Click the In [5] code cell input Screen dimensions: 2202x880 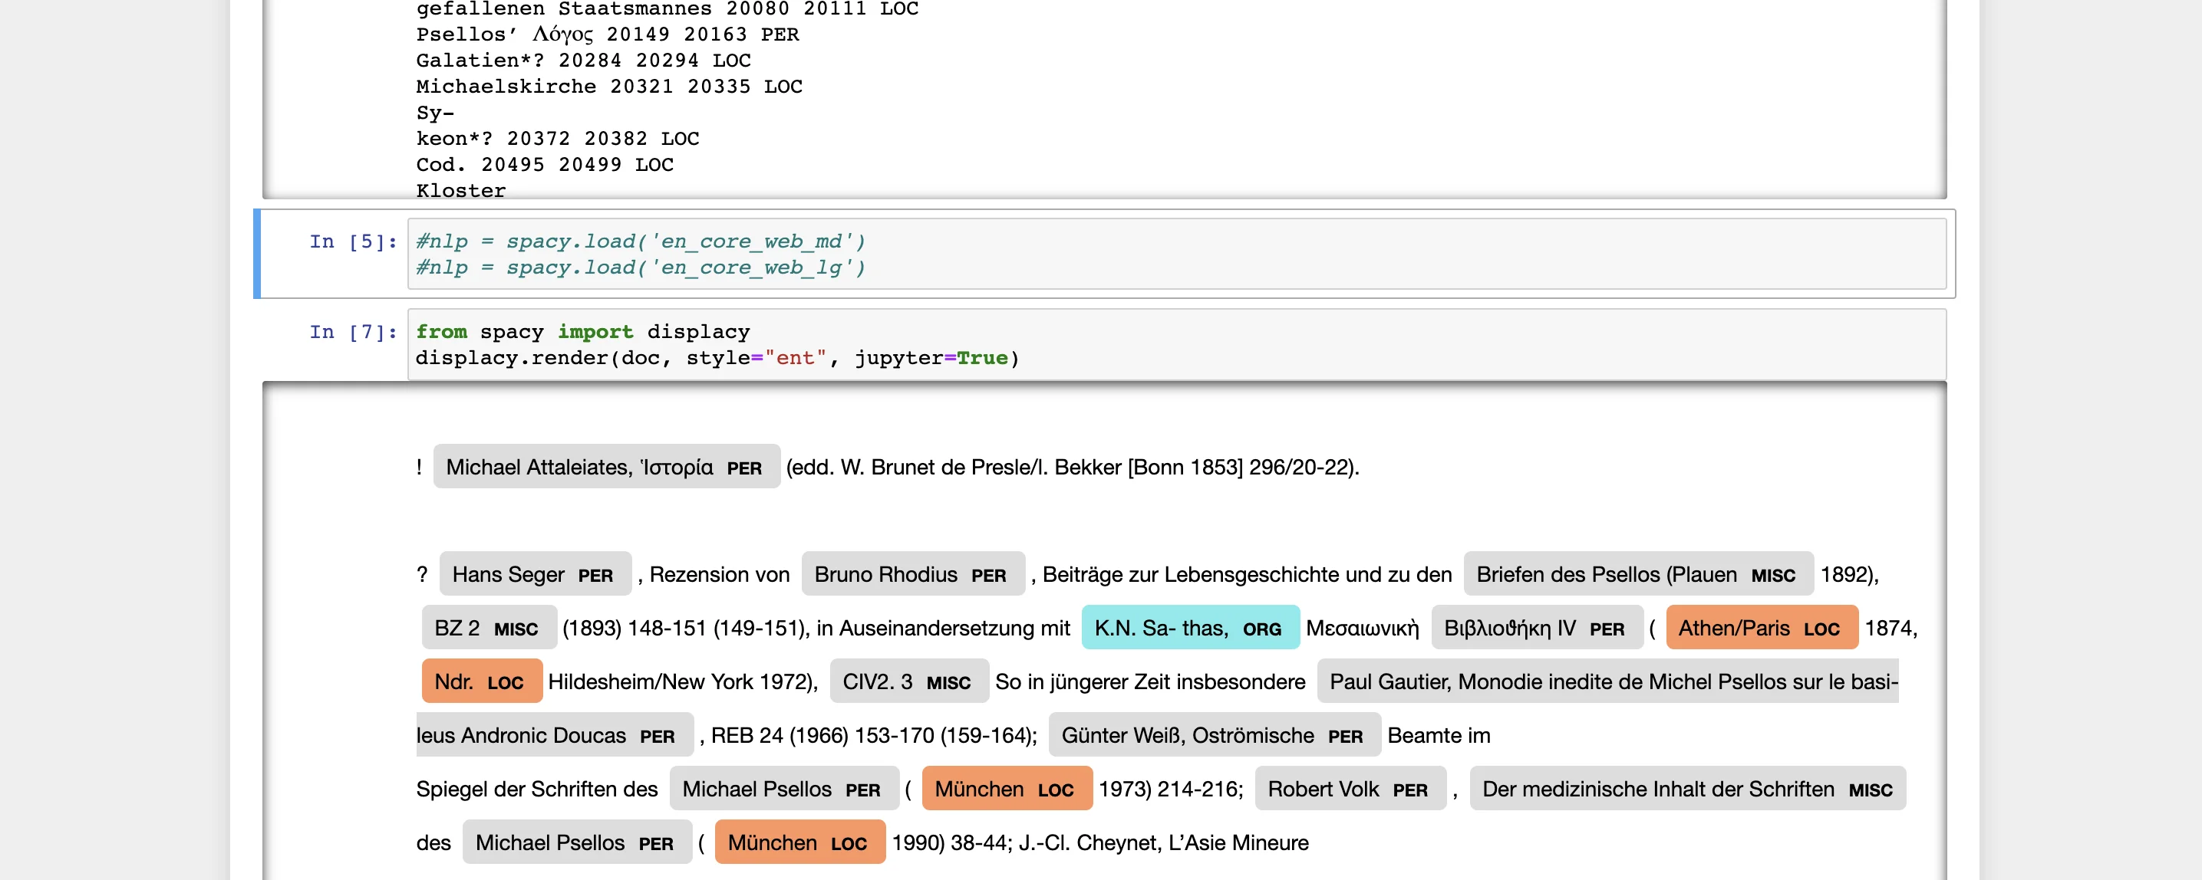point(1175,254)
